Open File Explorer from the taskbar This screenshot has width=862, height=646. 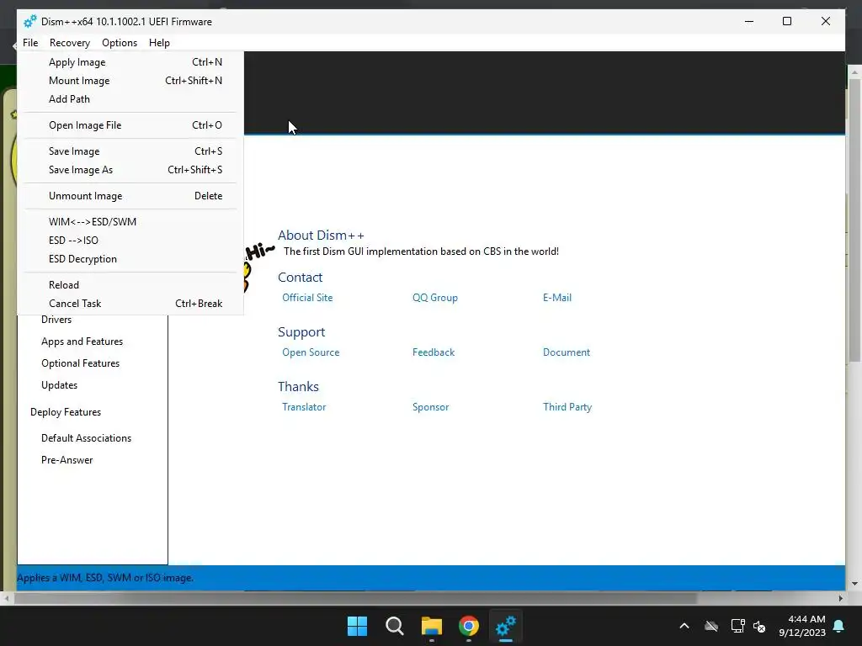click(x=432, y=626)
